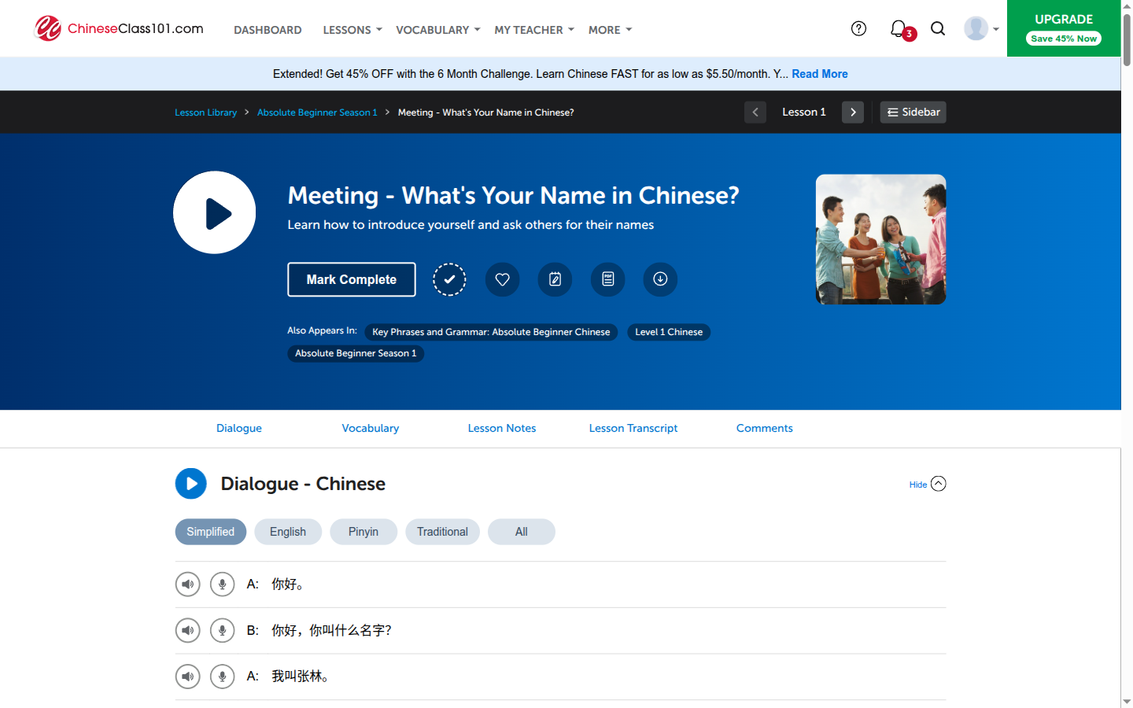Viewport: 1133px width, 708px height.
Task: Play audio for line 我叫张林。
Action: 187,677
